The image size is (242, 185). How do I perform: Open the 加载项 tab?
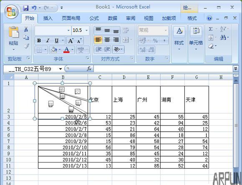169,18
